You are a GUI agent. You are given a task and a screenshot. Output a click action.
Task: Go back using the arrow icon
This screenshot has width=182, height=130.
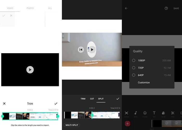[126, 8]
